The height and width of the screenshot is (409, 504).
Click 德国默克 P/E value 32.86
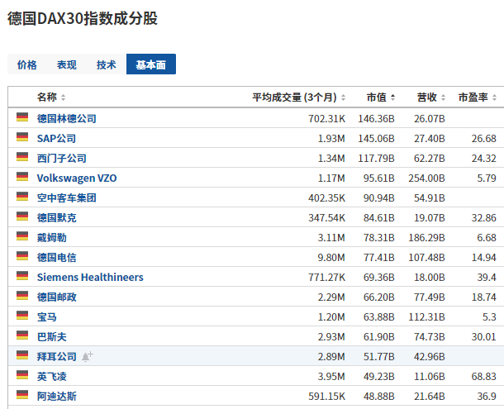pos(483,217)
